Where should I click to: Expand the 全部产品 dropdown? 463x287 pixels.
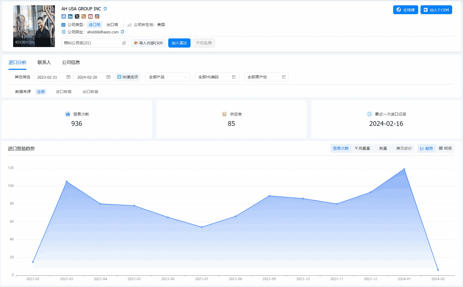(167, 77)
